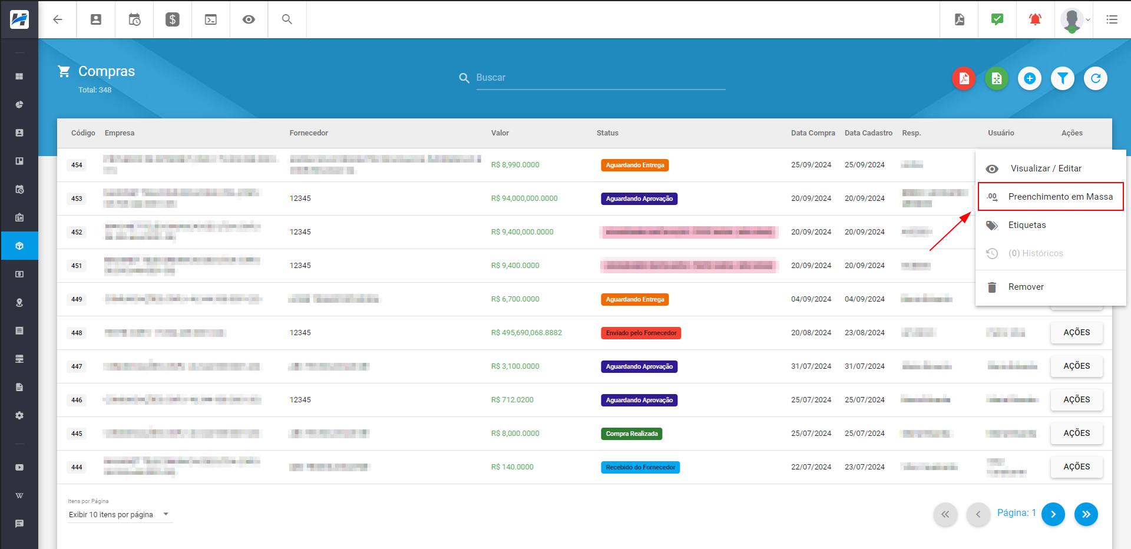Sort by Valor column header
The width and height of the screenshot is (1131, 549).
click(x=500, y=133)
